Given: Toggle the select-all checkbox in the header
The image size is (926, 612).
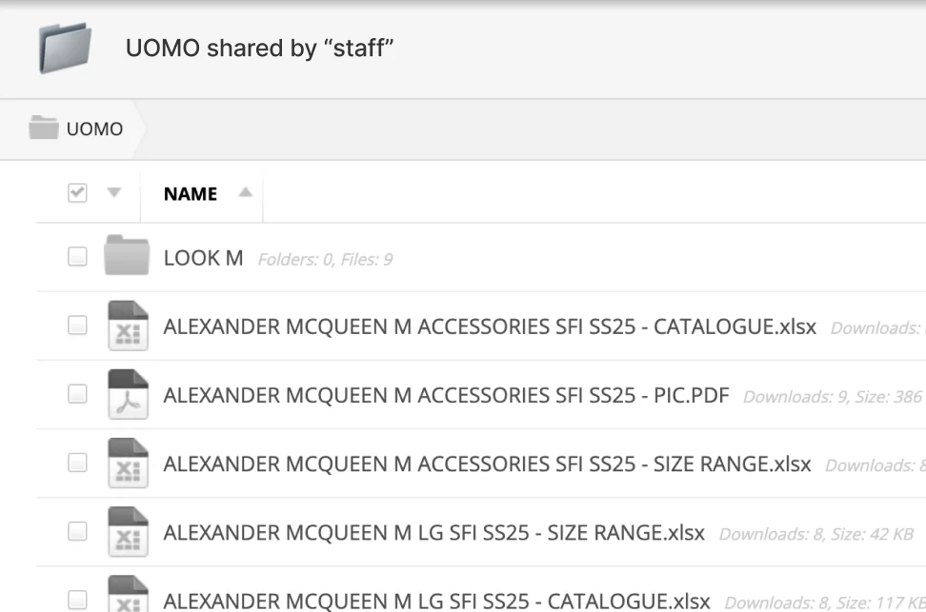Looking at the screenshot, I should pyautogui.click(x=77, y=193).
